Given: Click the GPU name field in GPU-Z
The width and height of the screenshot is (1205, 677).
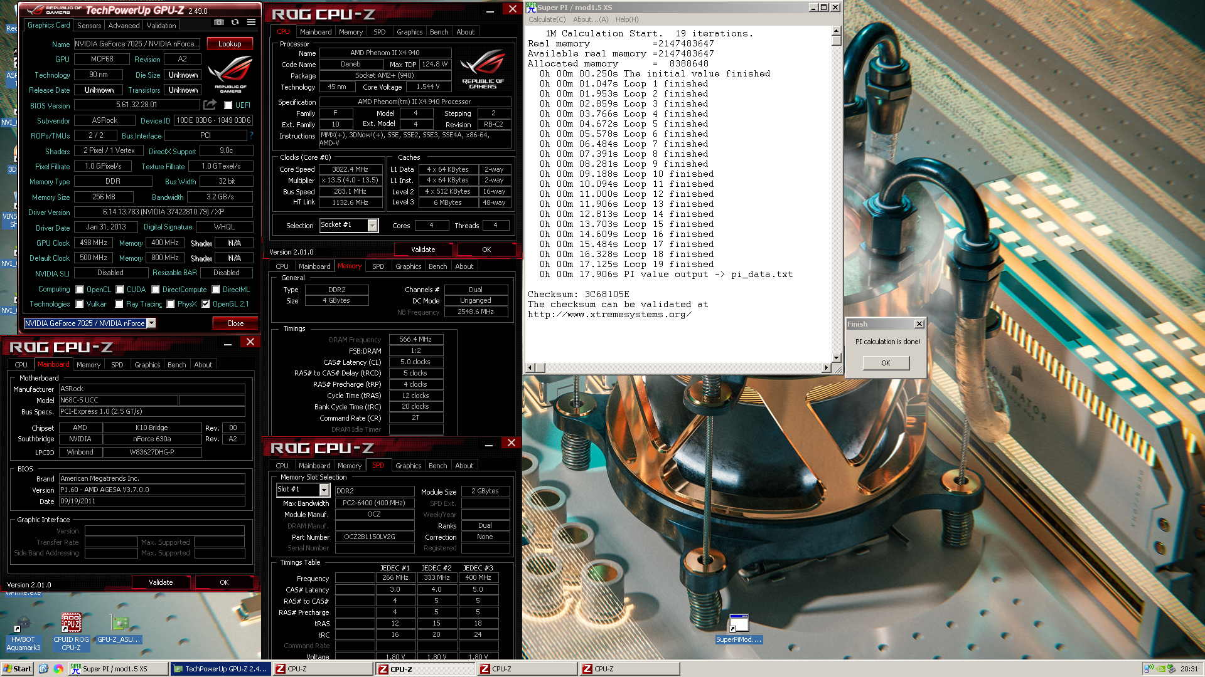Looking at the screenshot, I should 137,44.
